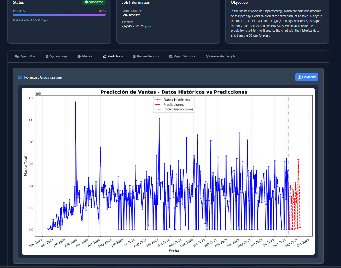Viewport: 341px width, 268px height.
Task: Click the Generated Scripts code brackets icon
Action: click(208, 56)
